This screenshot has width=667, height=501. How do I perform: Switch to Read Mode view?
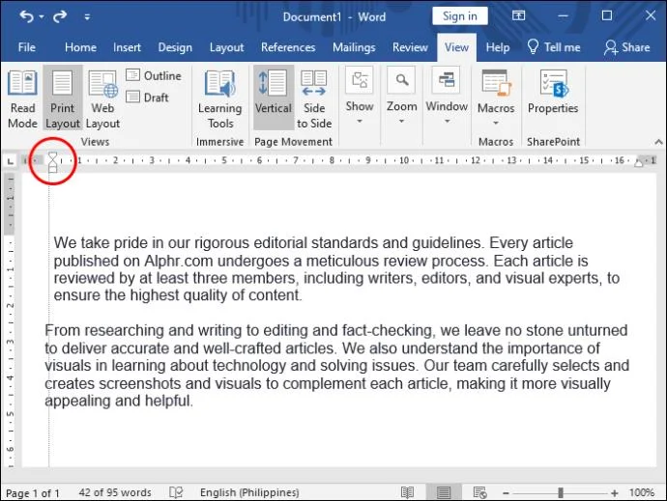(22, 99)
